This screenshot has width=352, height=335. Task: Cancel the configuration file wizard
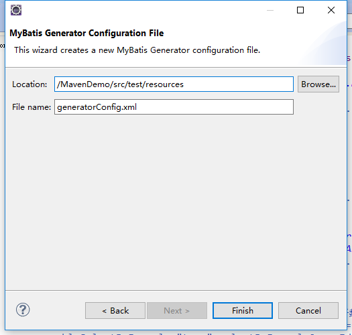[308, 310]
